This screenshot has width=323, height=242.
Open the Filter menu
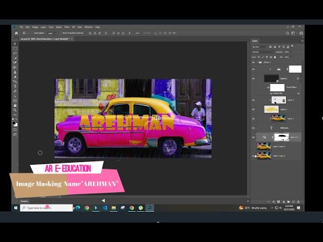(x=67, y=27)
